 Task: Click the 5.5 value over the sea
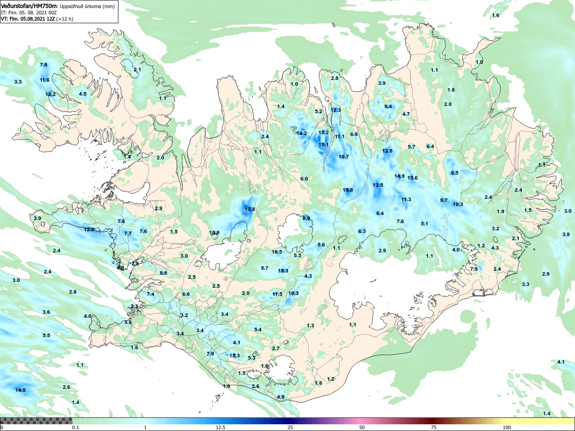pyautogui.click(x=46, y=335)
